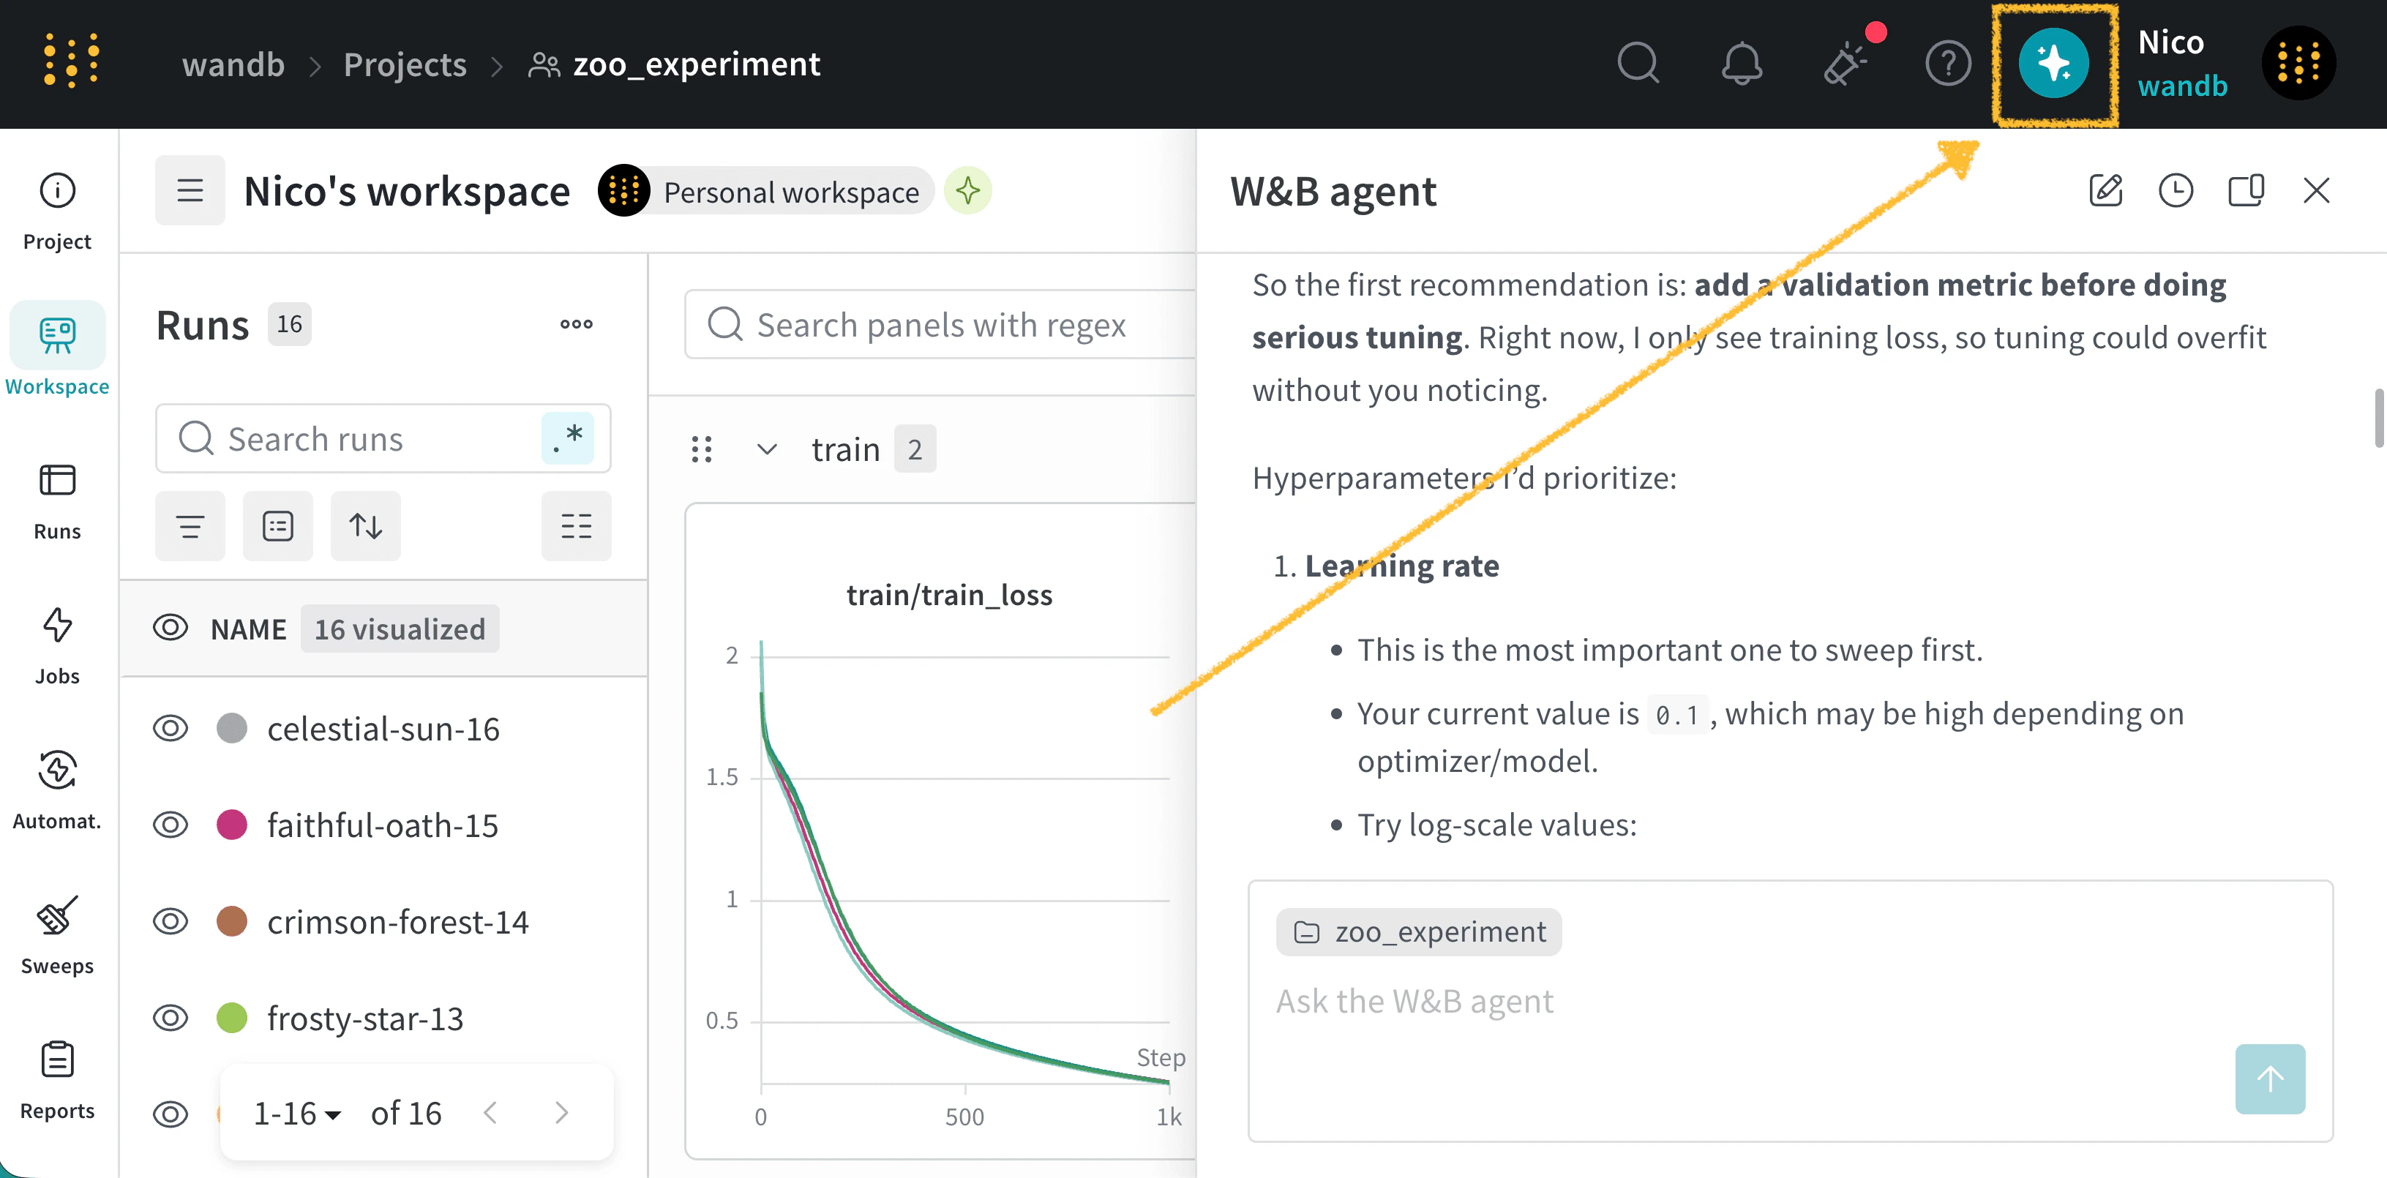This screenshot has height=1178, width=2387.
Task: Open the runs group icon
Action: coord(278,525)
